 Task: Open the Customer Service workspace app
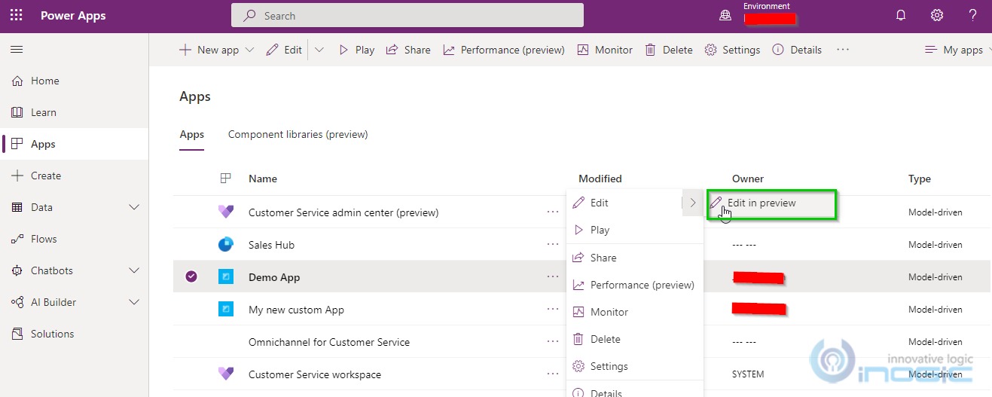pyautogui.click(x=314, y=374)
